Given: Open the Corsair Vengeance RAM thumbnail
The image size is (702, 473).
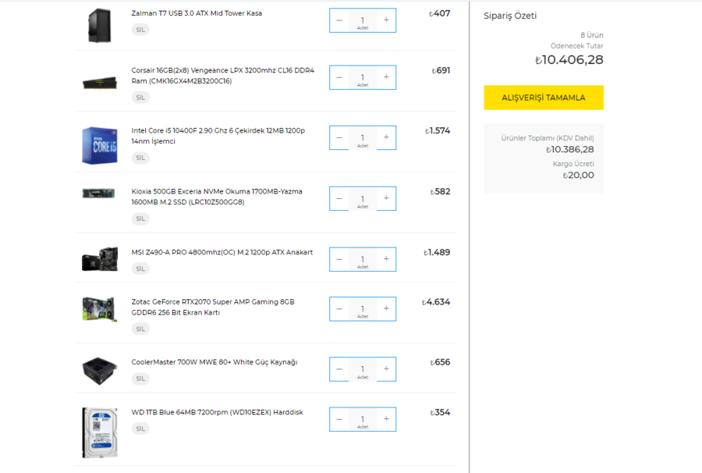Looking at the screenshot, I should click(x=99, y=83).
